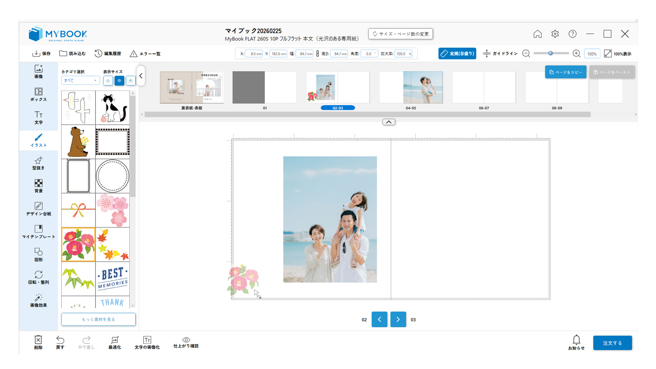Open the 編集履歴 edit history
The height and width of the screenshot is (369, 656).
coord(108,54)
